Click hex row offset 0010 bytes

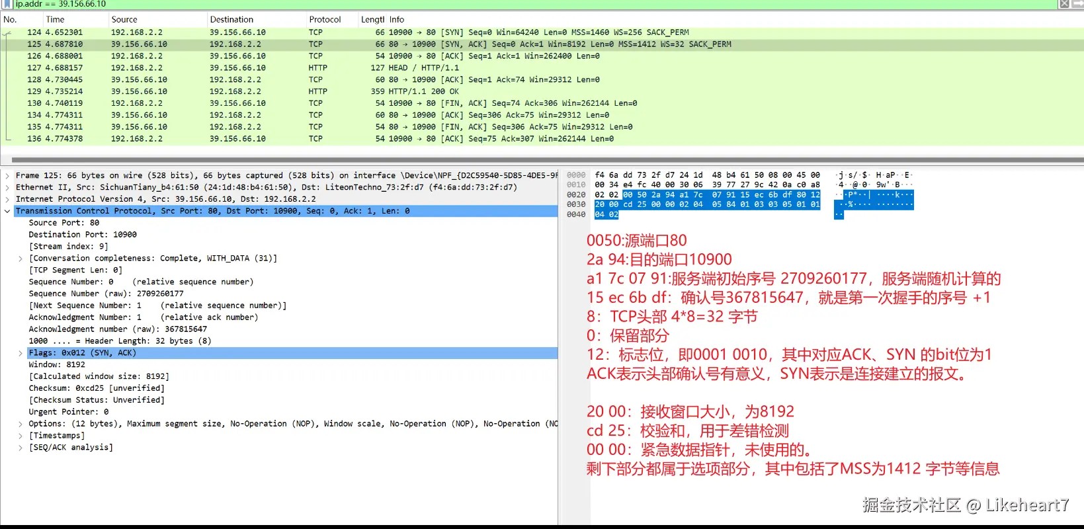(707, 185)
